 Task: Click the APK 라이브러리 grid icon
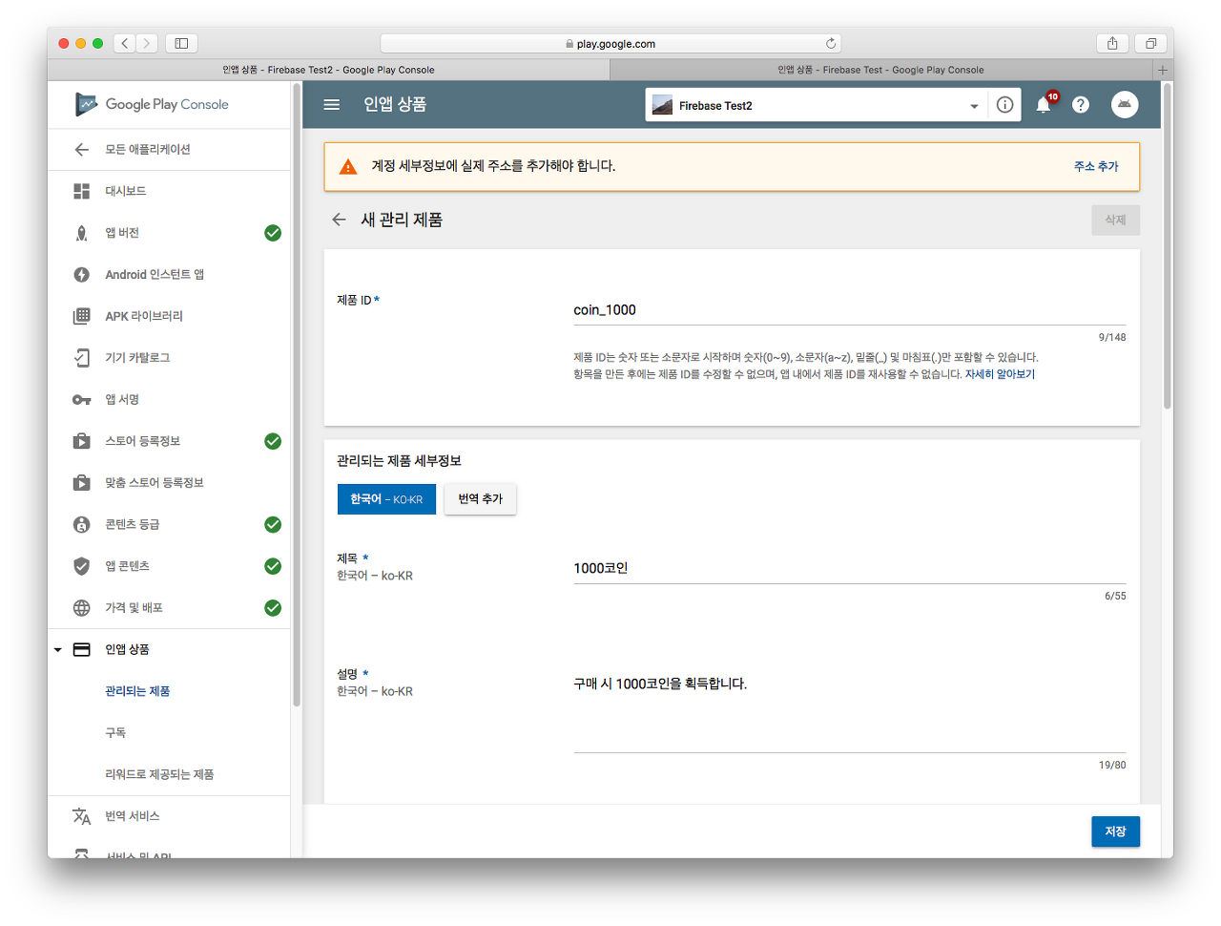[x=82, y=316]
